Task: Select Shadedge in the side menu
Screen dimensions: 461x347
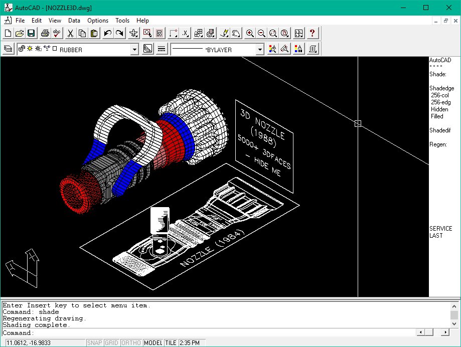Action: [441, 88]
